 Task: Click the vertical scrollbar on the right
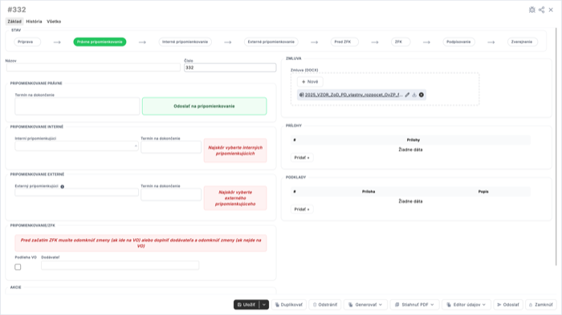[x=556, y=147]
